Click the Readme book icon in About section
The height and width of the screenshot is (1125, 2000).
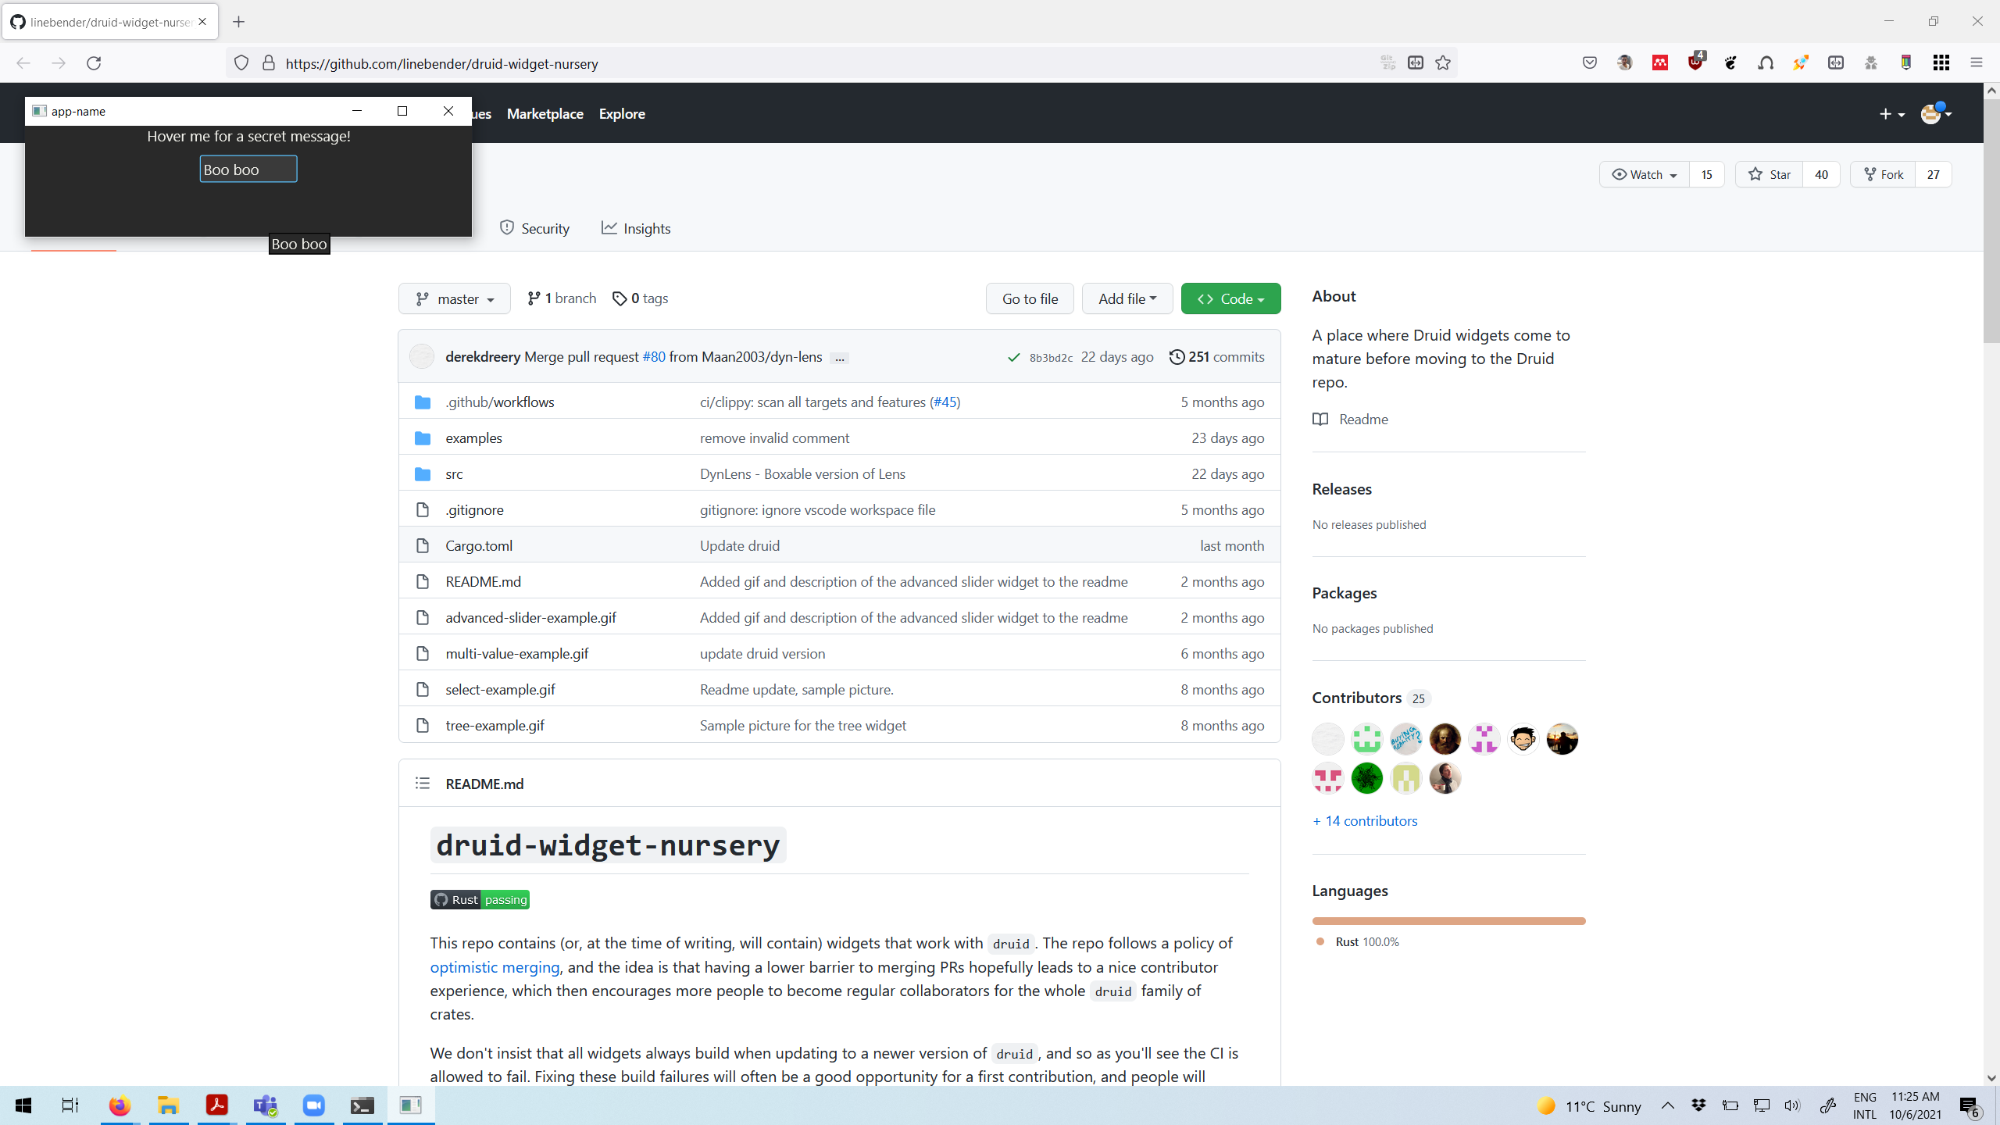(1320, 419)
